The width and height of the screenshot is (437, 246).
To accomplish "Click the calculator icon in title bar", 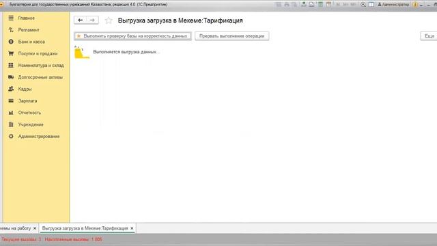I will [320, 5].
